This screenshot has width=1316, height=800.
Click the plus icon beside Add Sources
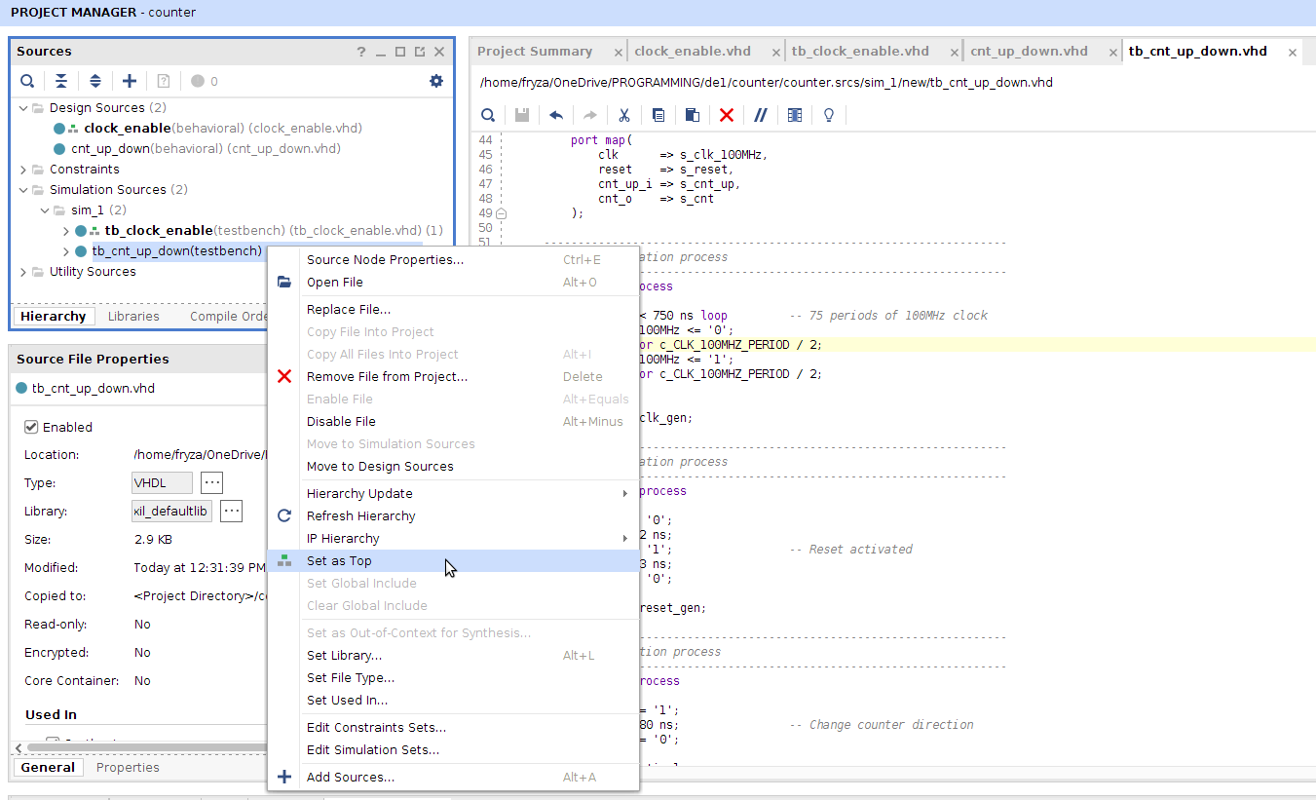[284, 777]
